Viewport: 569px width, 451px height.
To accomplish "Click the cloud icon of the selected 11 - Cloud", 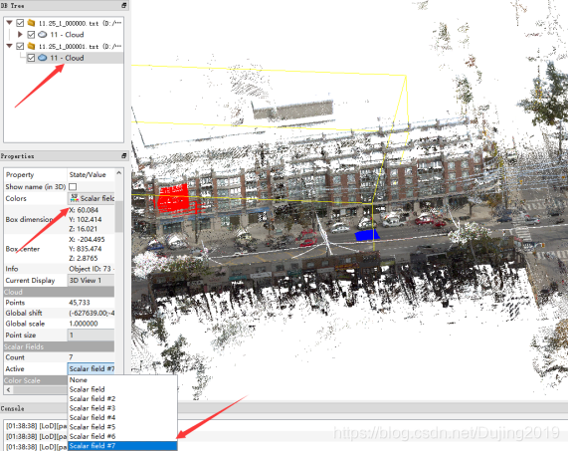I will (x=43, y=58).
